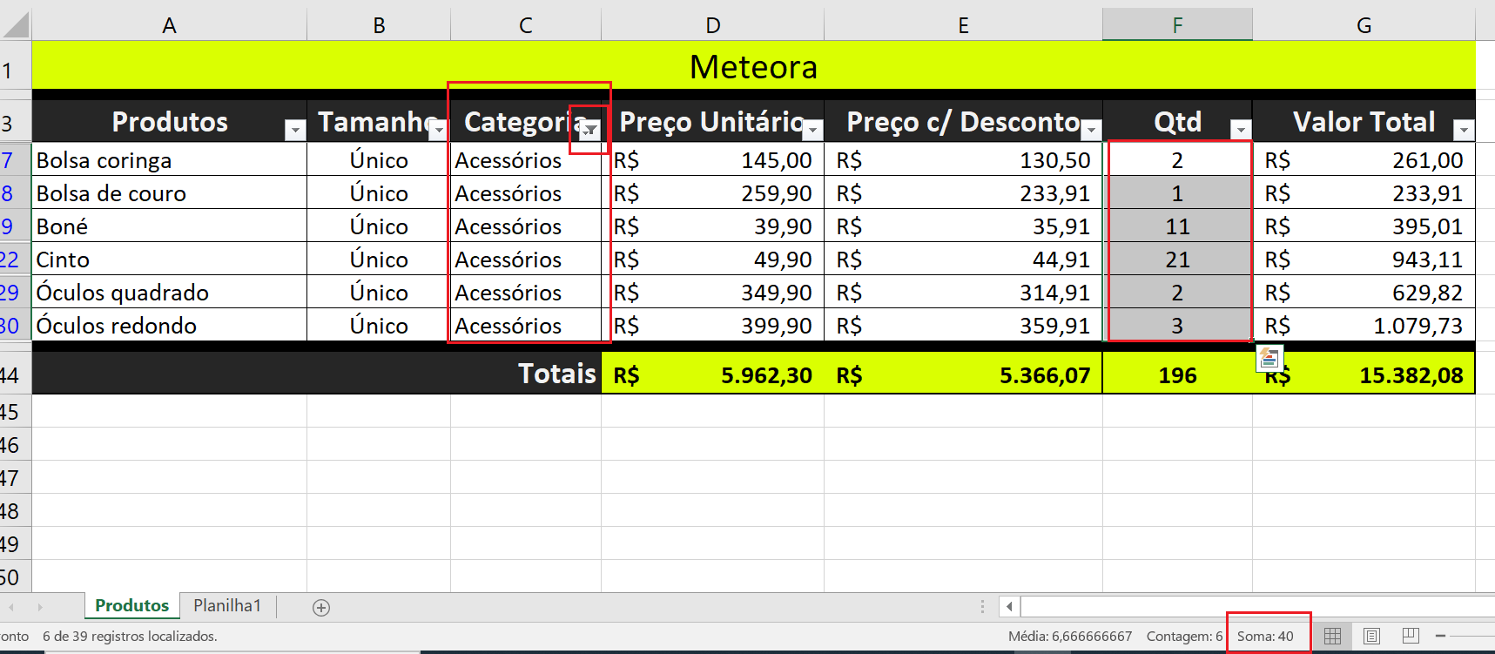Click total discounted price 5.366,07

tap(963, 374)
